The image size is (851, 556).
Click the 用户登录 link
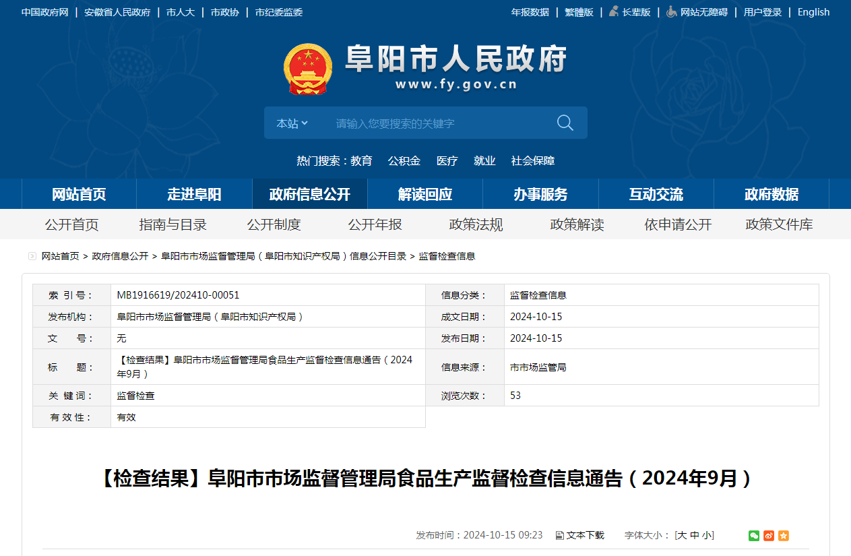click(763, 12)
